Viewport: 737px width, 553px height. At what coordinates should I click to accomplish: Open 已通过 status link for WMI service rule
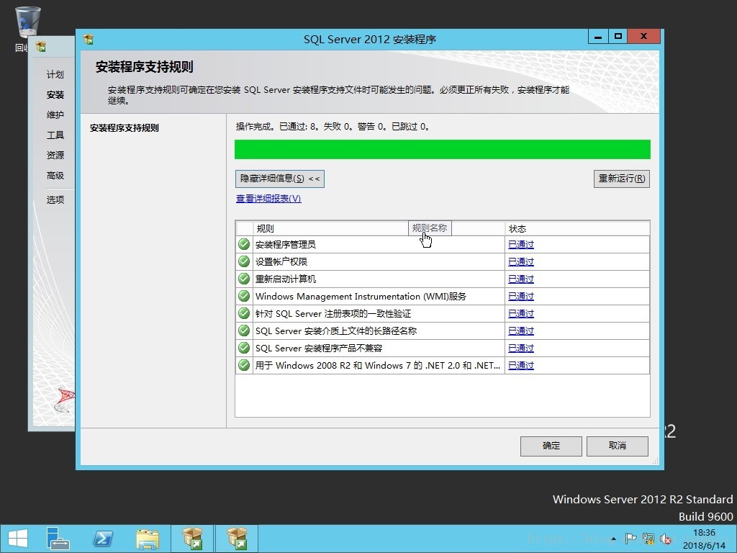521,297
